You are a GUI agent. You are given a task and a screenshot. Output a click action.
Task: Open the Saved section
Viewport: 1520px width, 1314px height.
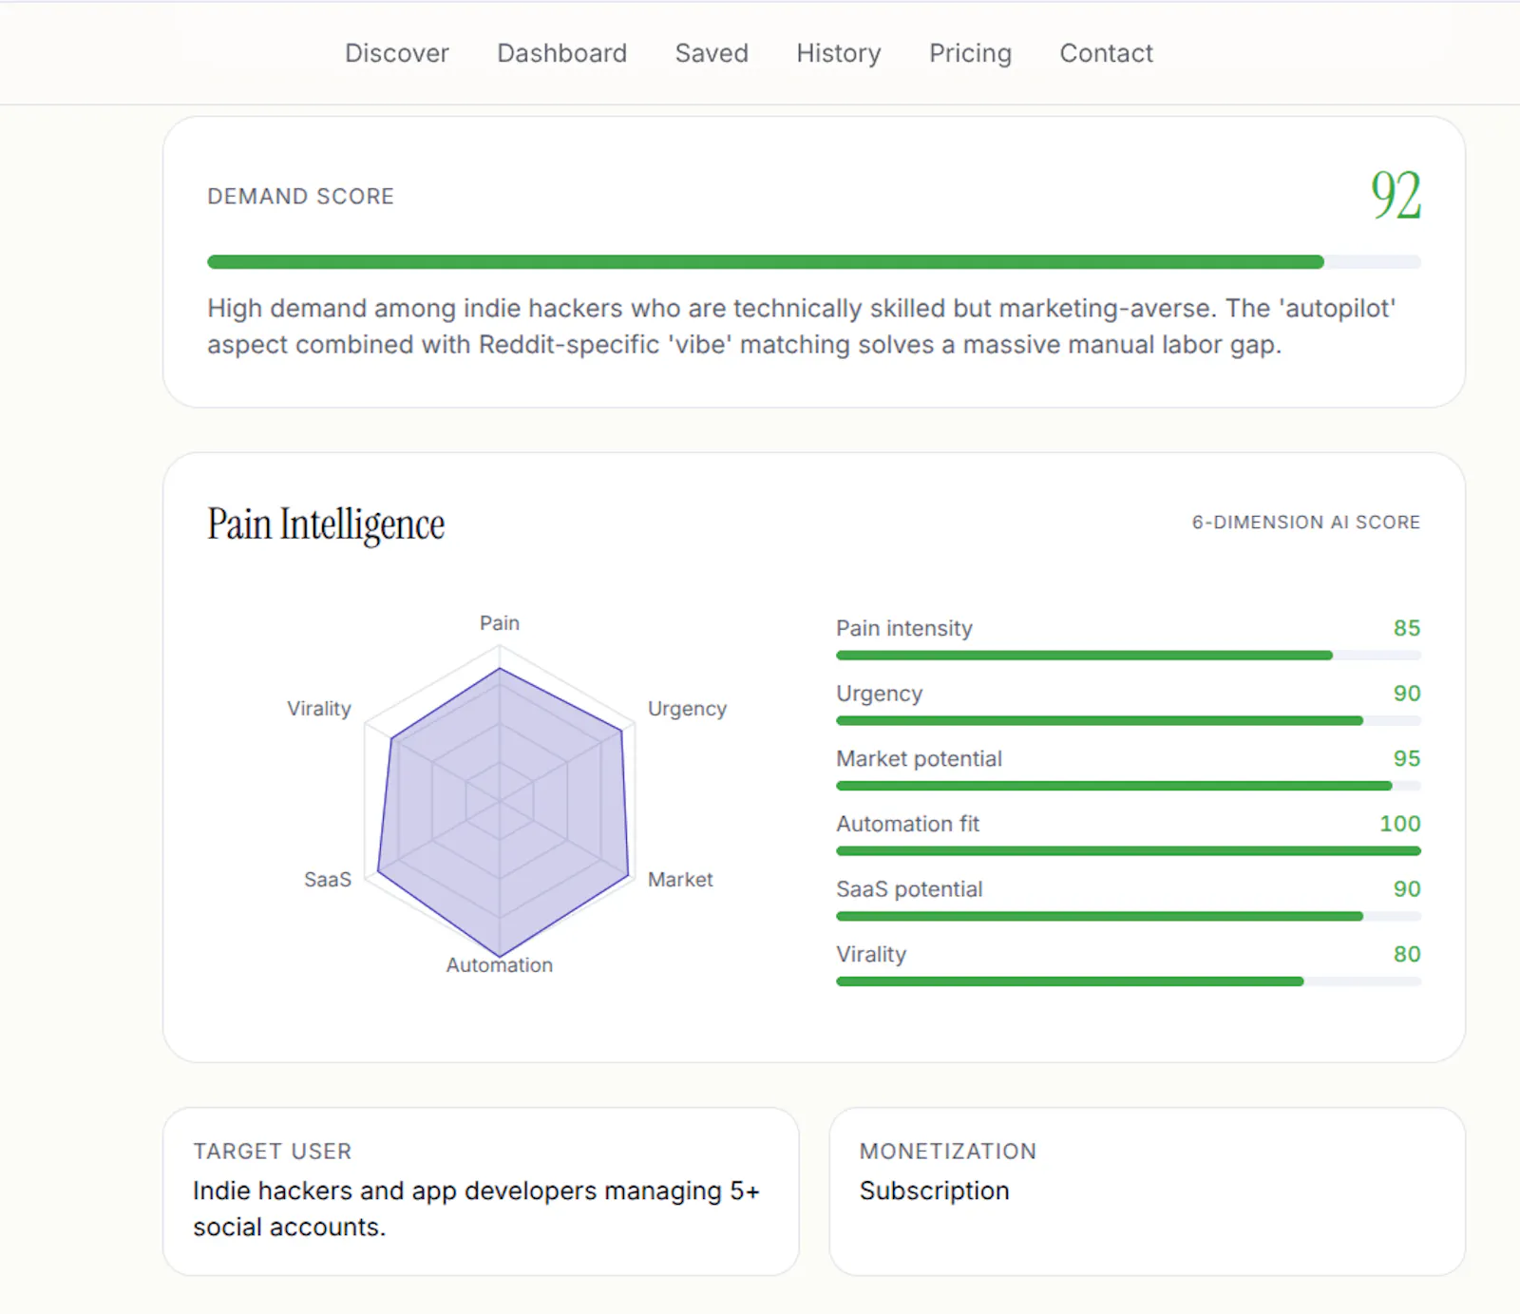(712, 53)
